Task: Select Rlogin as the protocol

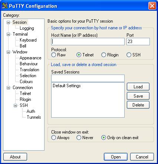Action: (103, 55)
